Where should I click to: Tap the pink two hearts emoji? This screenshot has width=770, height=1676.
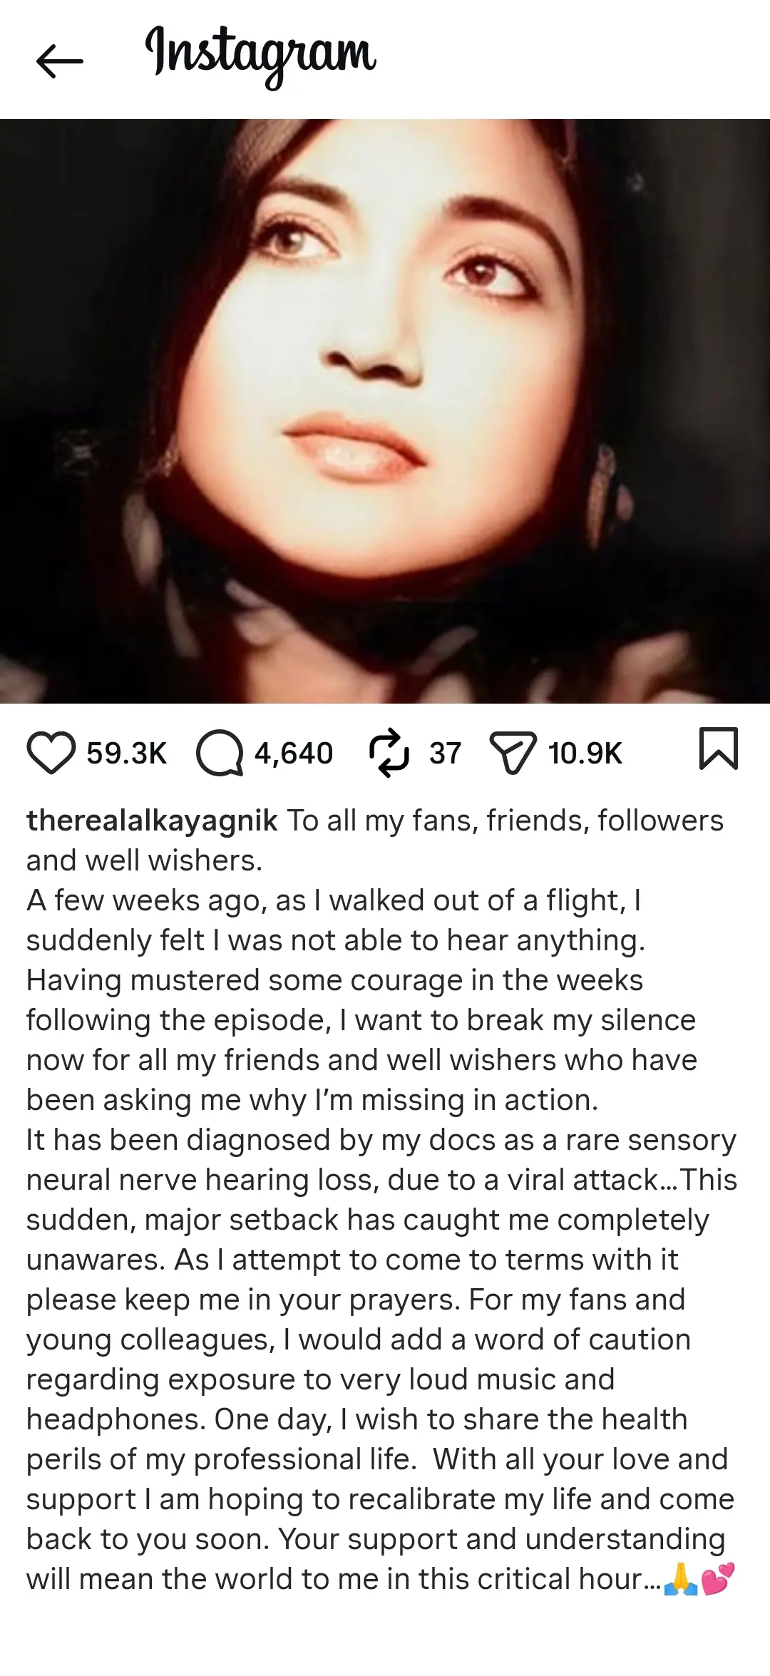(x=718, y=1578)
